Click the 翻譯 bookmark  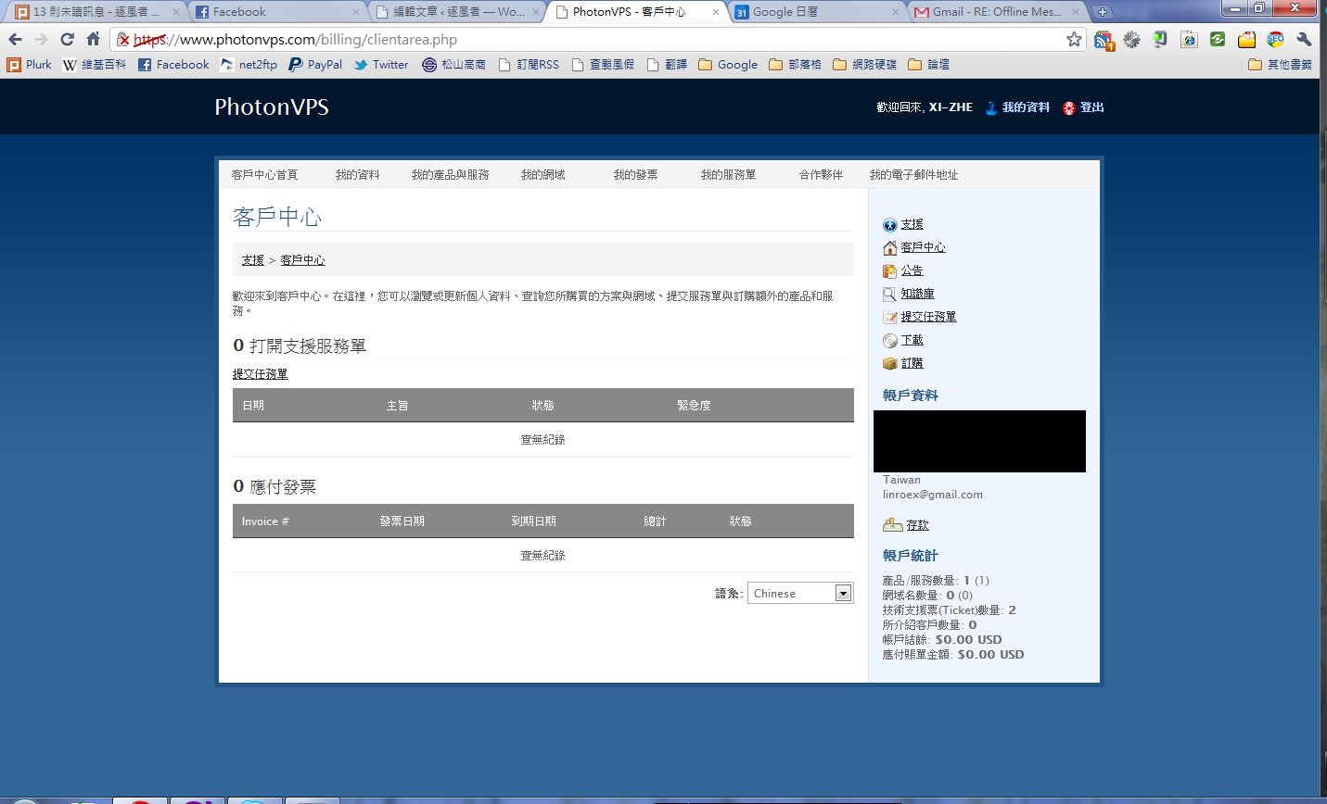click(x=667, y=65)
